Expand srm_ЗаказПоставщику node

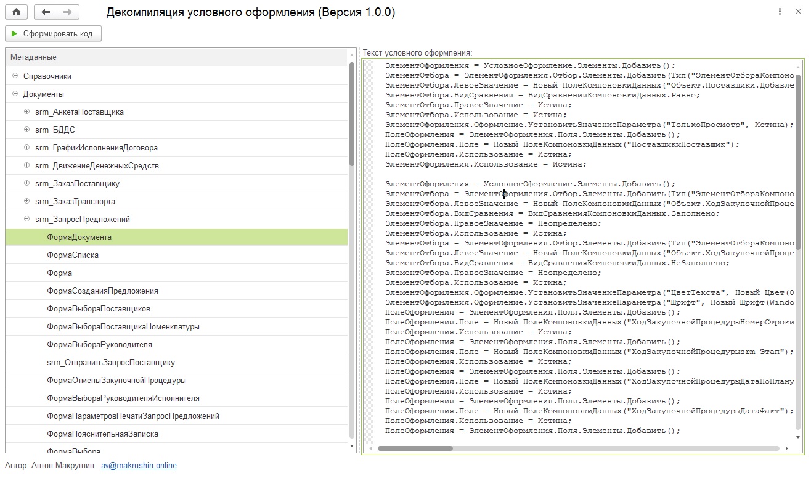pyautogui.click(x=26, y=183)
